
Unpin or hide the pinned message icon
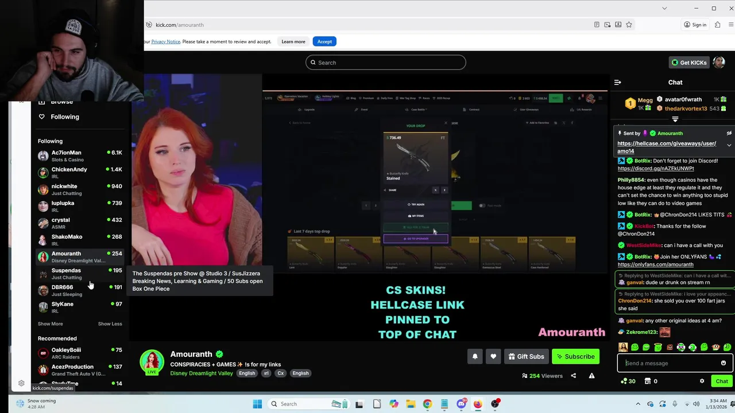729,133
